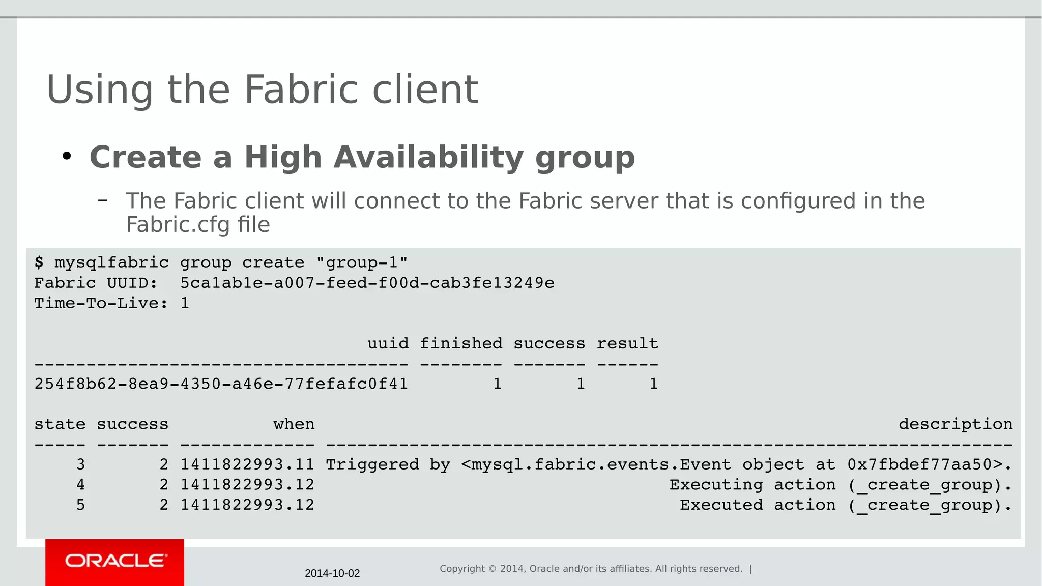Click the 'uuid' column header
The height and width of the screenshot is (586, 1042).
(x=388, y=344)
